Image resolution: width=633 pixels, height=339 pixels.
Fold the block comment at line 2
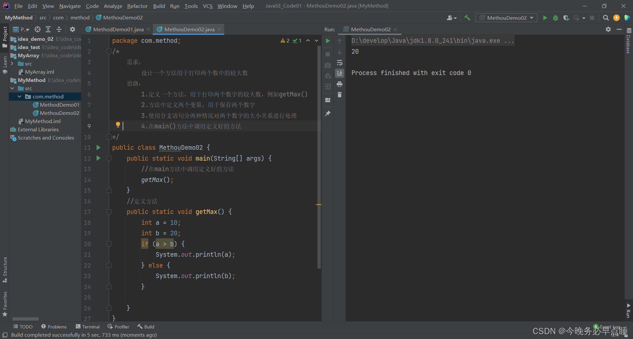point(109,51)
